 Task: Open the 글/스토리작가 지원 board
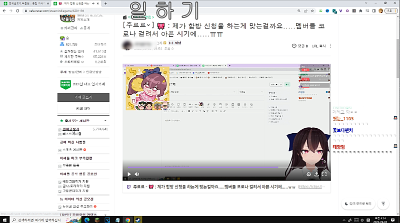(76, 186)
